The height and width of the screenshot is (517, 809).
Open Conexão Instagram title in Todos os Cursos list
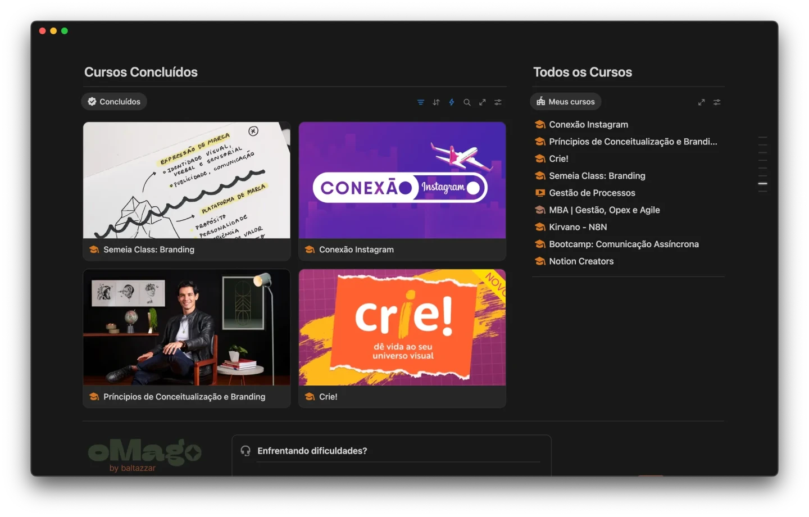589,125
